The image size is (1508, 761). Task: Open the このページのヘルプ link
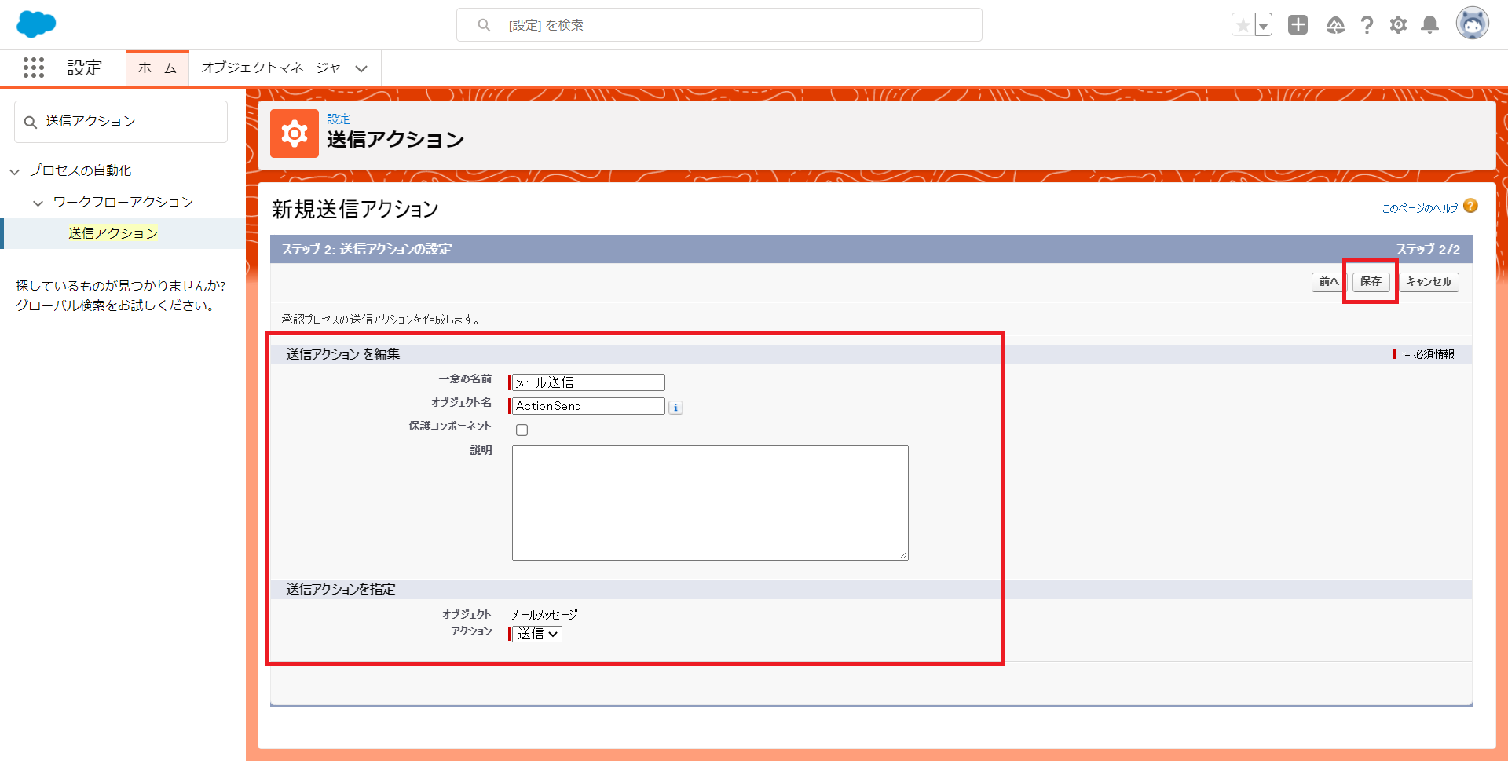pos(1419,208)
